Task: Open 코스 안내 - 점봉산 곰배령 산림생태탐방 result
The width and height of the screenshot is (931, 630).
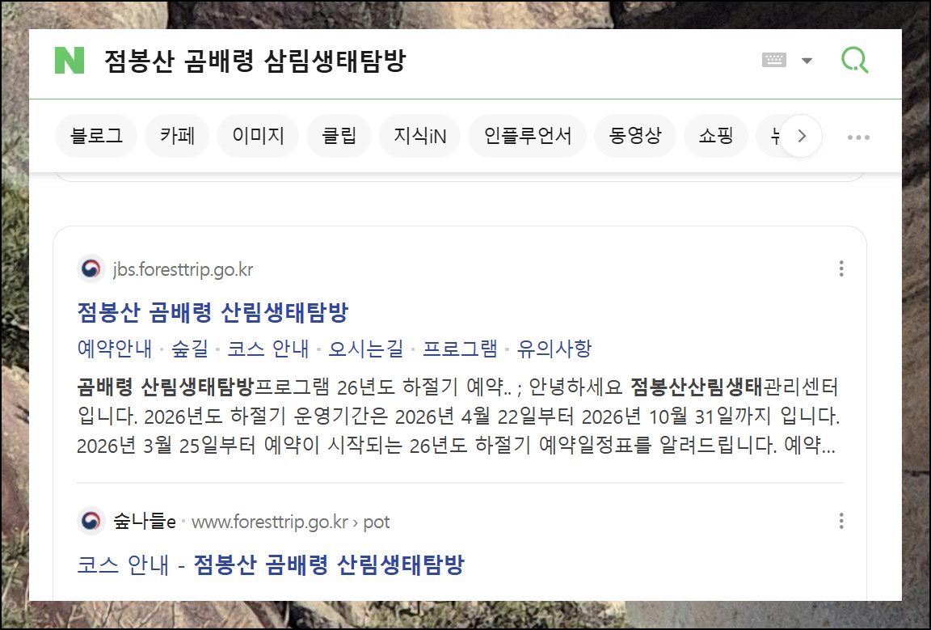Action: [271, 564]
